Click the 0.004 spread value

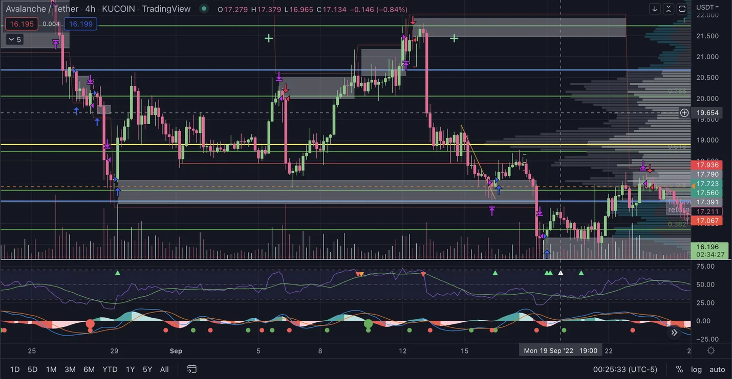coord(51,24)
